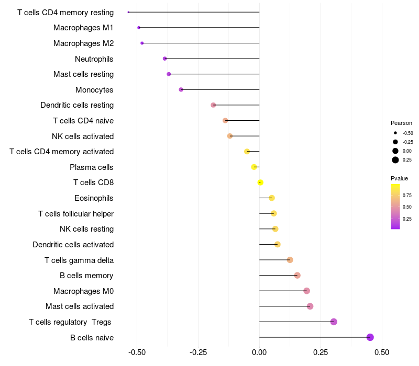Screen dimensions: 419x366
Task: Select the Mast cells activated data point
Action: pos(310,306)
